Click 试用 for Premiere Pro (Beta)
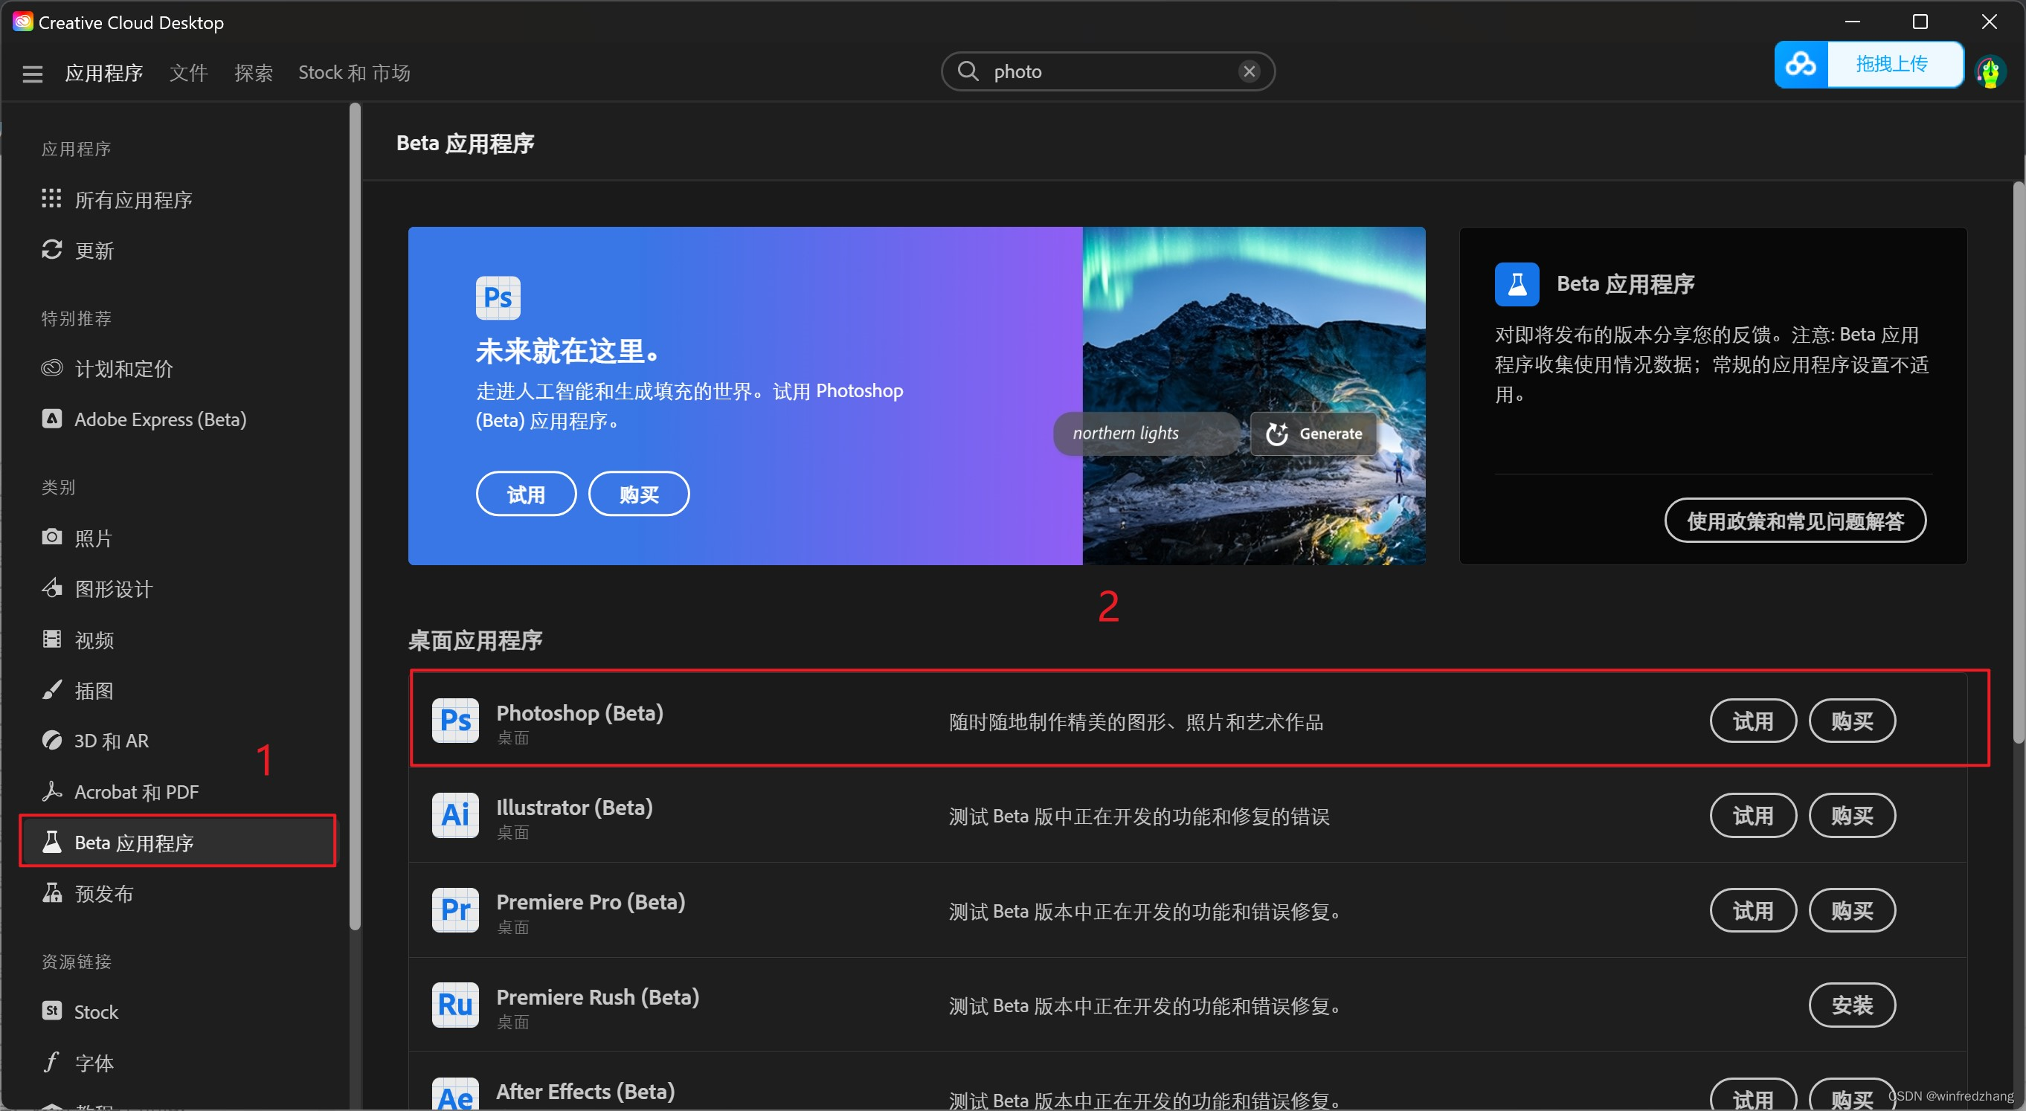The image size is (2026, 1111). point(1753,910)
